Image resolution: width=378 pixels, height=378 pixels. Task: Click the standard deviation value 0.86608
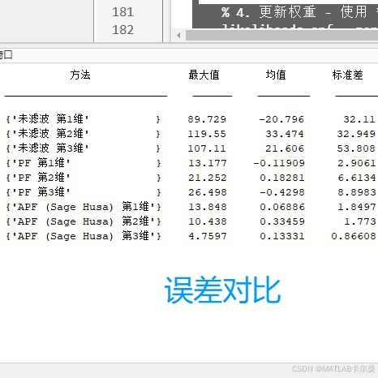tap(354, 236)
